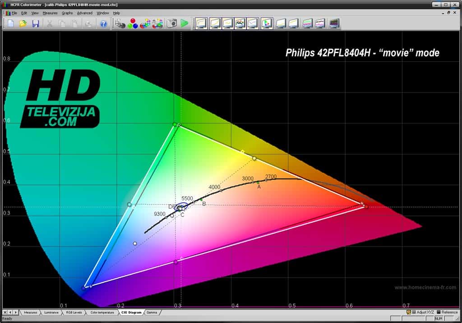The height and width of the screenshot is (323, 462).
Task: Minimize the inner document window
Action: (443, 13)
